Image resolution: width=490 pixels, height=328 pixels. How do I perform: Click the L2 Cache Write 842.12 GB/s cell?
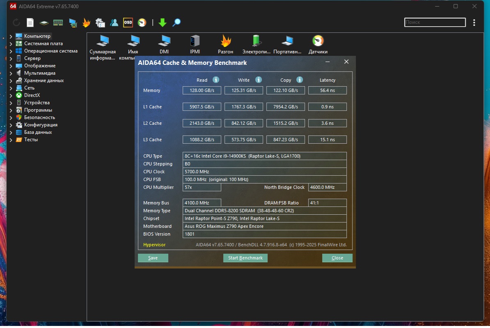pyautogui.click(x=243, y=123)
